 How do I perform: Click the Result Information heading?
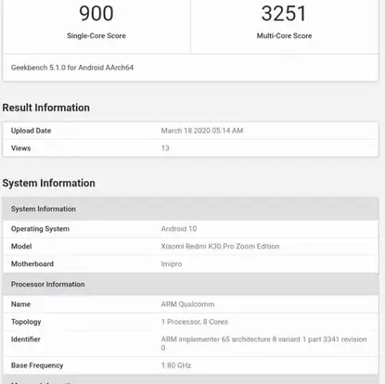[x=46, y=108]
